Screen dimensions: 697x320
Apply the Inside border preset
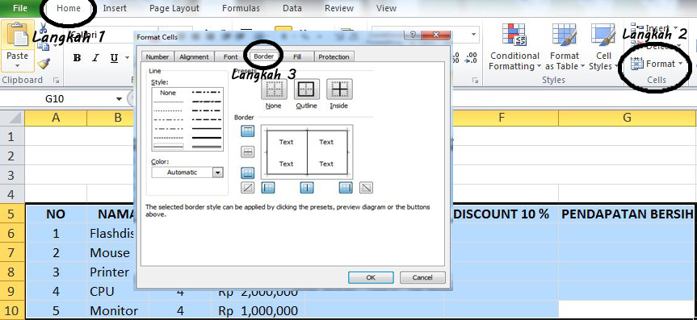tap(339, 89)
